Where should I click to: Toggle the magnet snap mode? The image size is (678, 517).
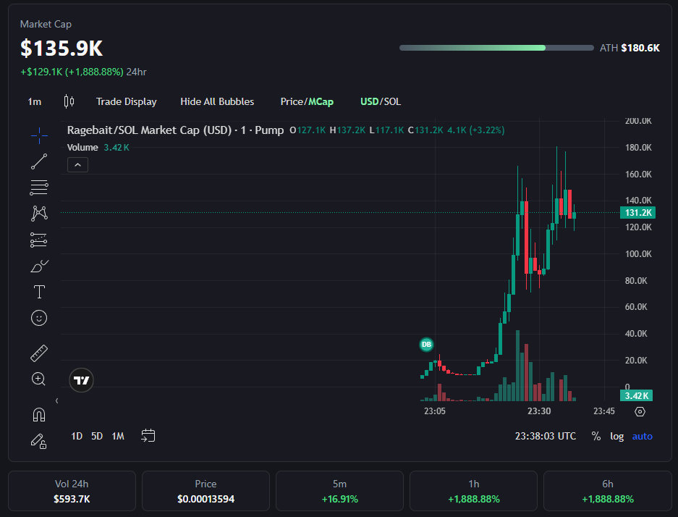39,414
